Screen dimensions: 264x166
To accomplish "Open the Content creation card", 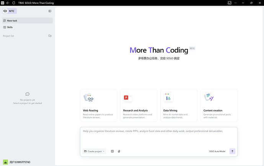I will point(219,105).
